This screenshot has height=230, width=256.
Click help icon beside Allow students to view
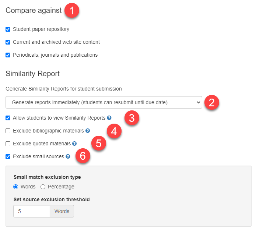tap(109, 118)
